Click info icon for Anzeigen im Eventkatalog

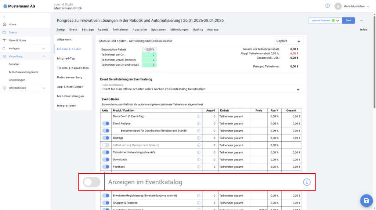[307, 182]
